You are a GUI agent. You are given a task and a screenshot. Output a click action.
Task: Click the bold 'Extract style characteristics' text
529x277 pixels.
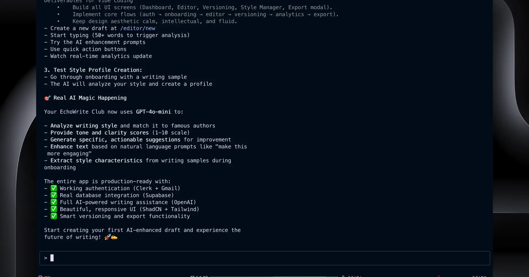pyautogui.click(x=96, y=160)
